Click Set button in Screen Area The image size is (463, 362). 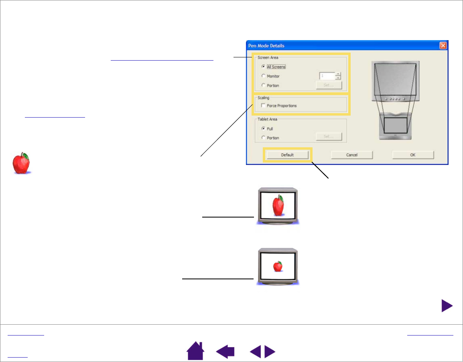329,85
